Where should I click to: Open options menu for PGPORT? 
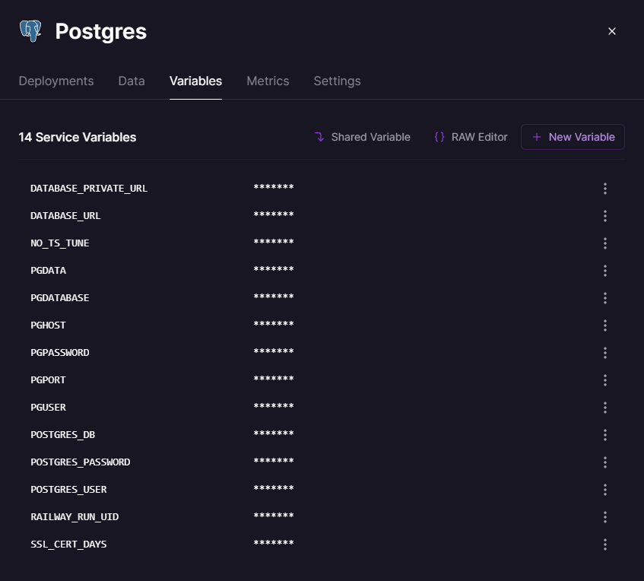coord(605,380)
